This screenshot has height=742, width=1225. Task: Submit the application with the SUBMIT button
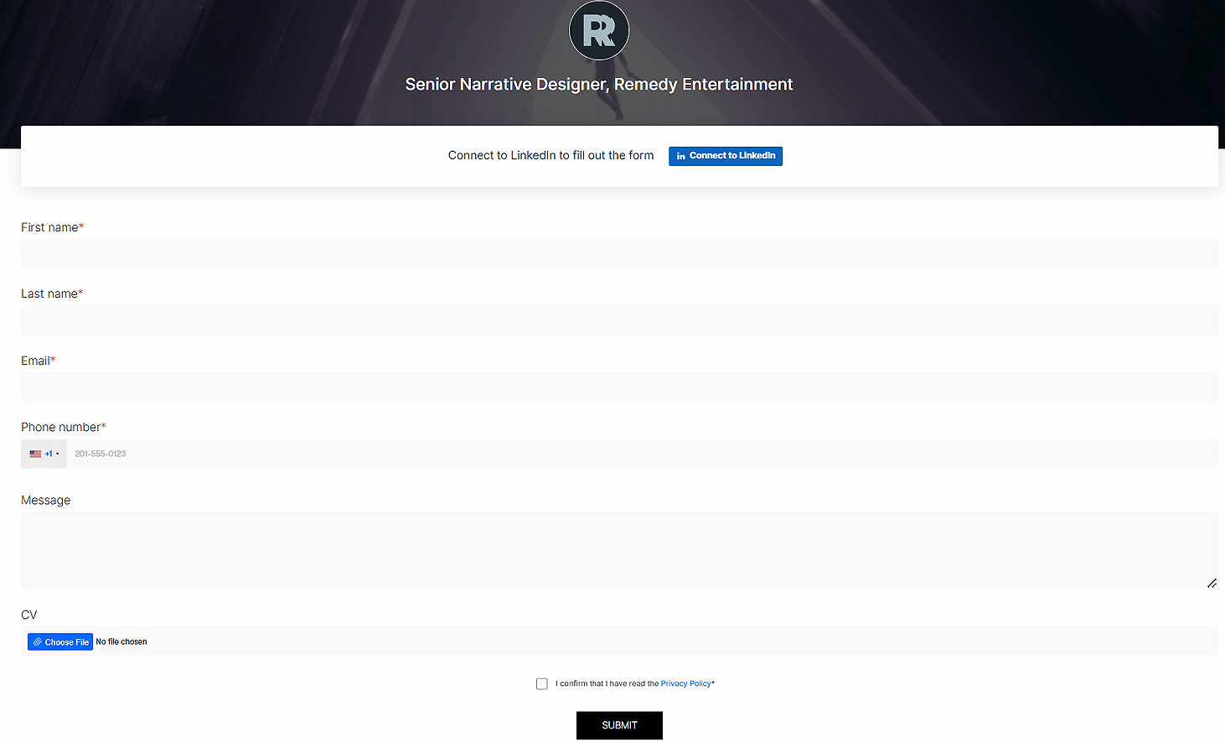coord(619,725)
